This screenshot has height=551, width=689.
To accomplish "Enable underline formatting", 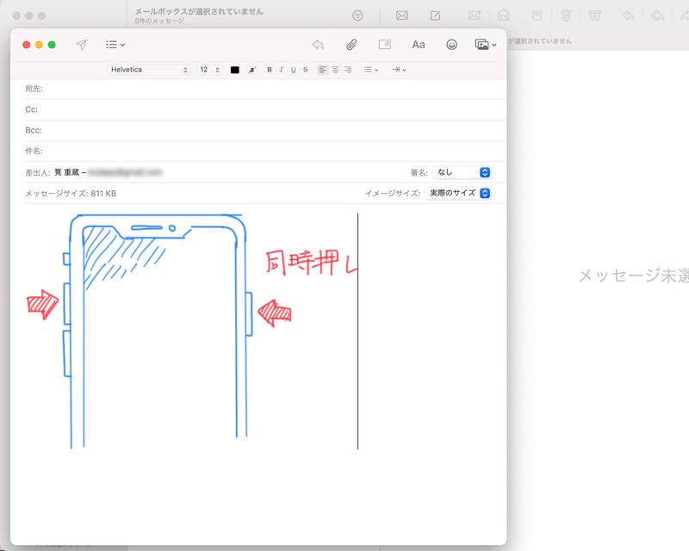I will (292, 70).
